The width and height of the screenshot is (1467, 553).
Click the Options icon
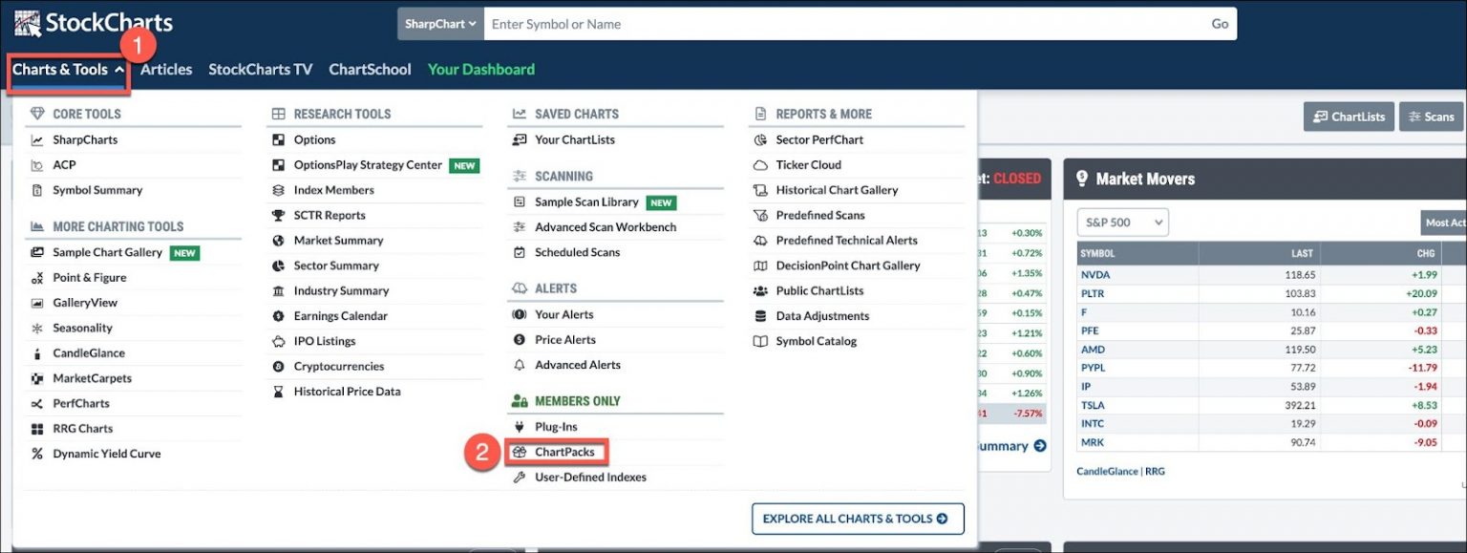pos(279,140)
